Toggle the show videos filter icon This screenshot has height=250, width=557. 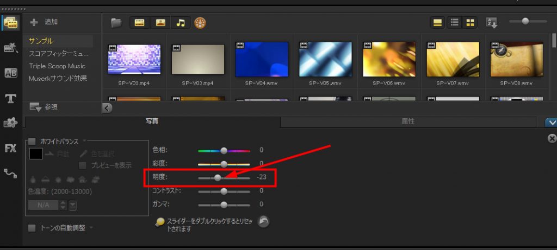tap(140, 23)
